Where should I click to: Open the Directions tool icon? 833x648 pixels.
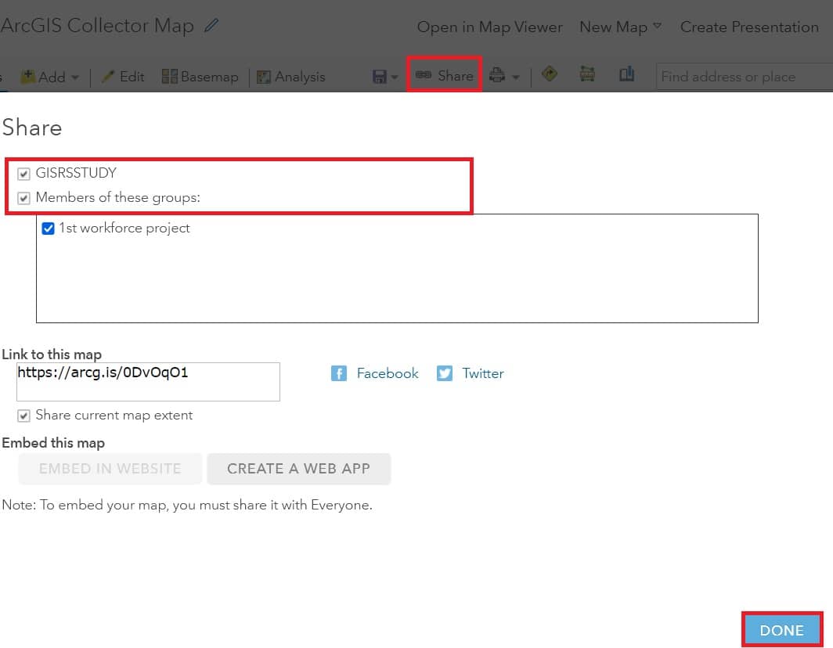pos(549,74)
